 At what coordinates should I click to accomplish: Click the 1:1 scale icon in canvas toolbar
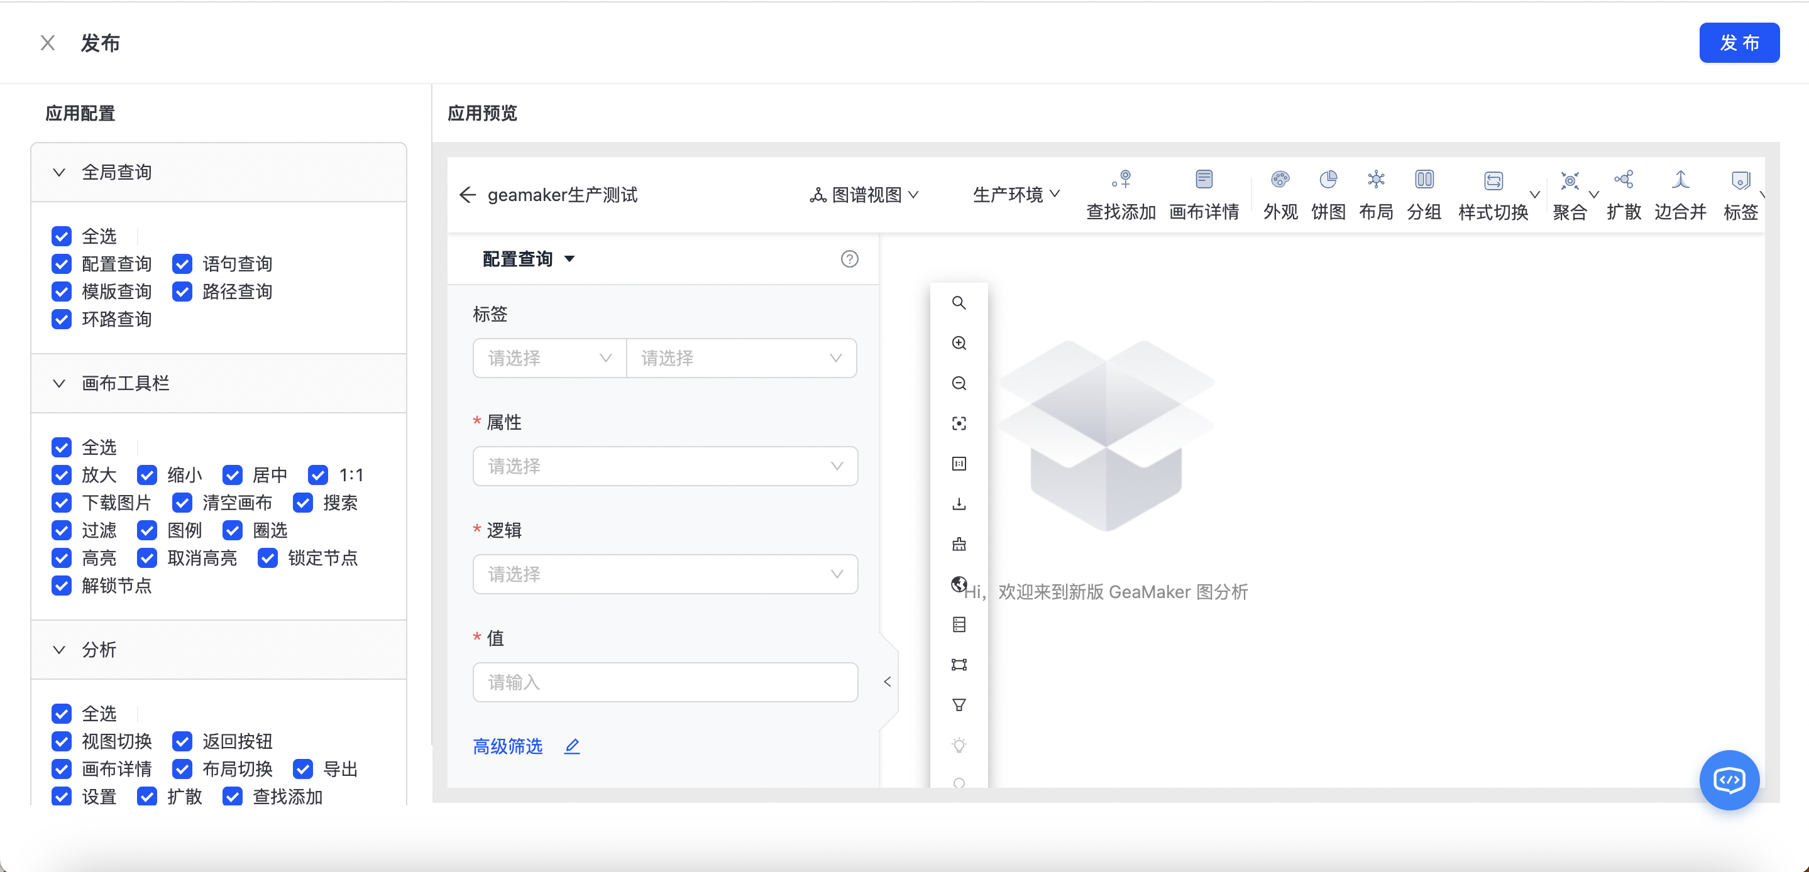pos(959,464)
